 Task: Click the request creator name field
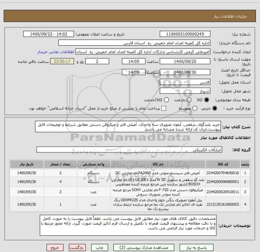[143, 52]
